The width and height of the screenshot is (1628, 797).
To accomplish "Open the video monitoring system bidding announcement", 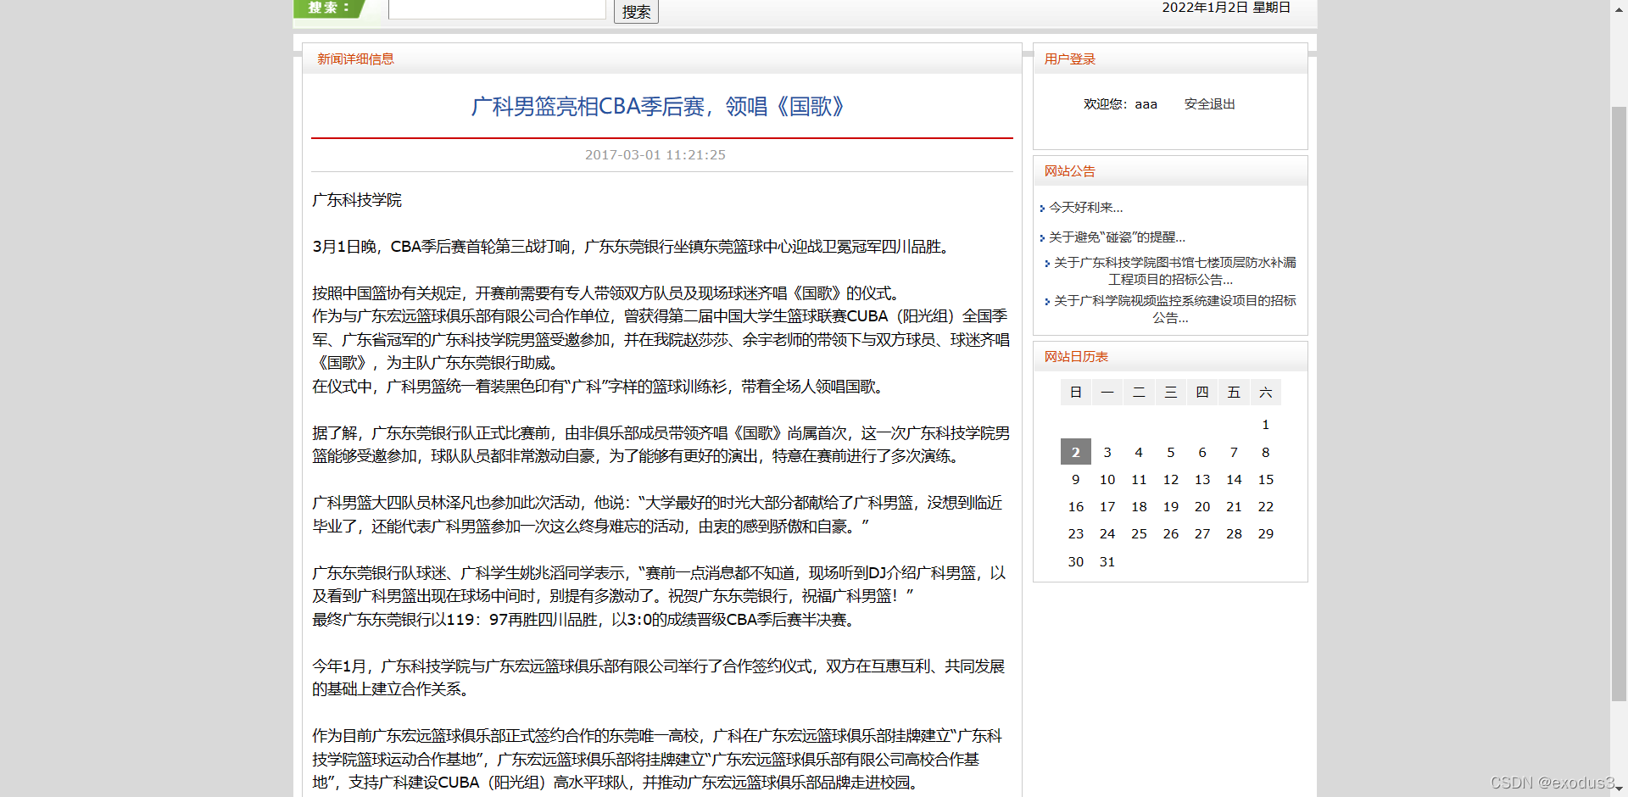I will tap(1174, 309).
